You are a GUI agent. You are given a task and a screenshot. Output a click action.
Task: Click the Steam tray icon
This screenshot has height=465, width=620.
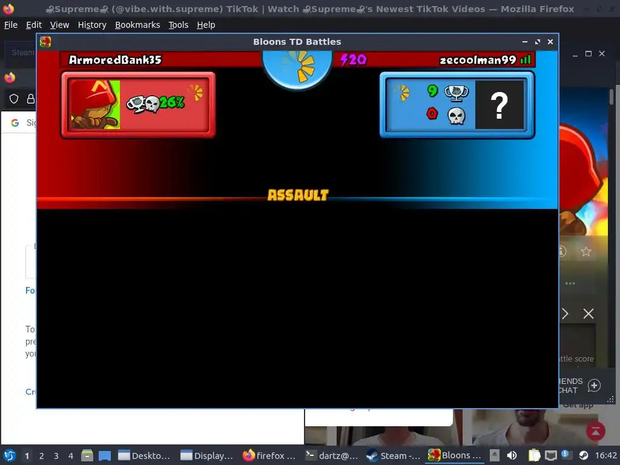(583, 455)
